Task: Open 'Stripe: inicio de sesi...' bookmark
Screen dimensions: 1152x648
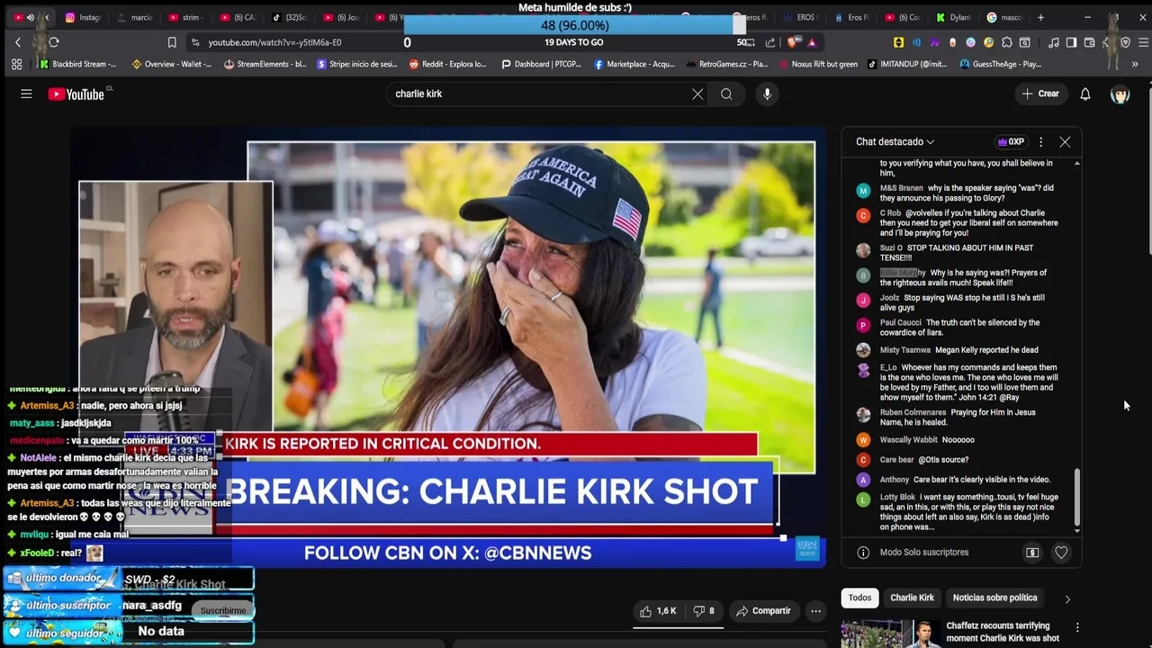Action: click(x=357, y=64)
